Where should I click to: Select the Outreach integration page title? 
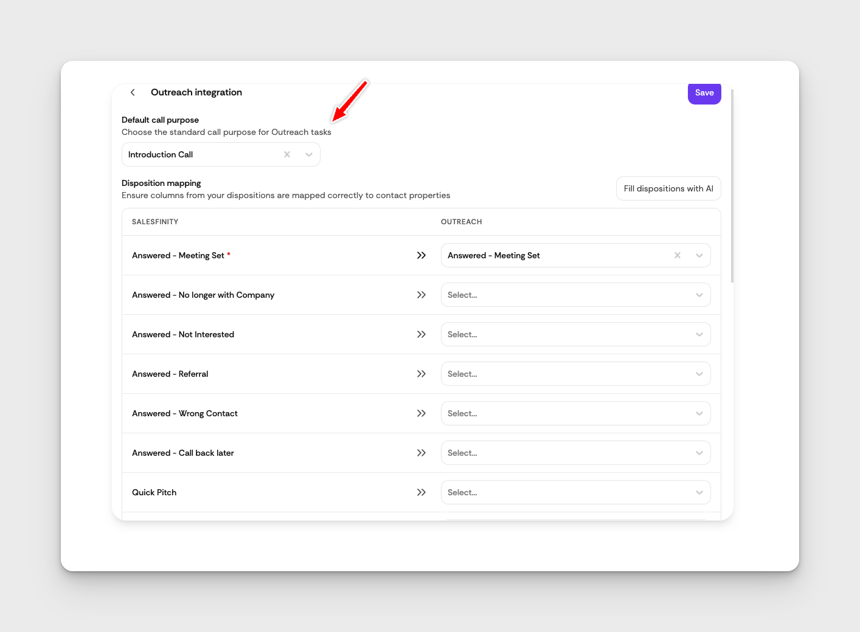(x=196, y=92)
